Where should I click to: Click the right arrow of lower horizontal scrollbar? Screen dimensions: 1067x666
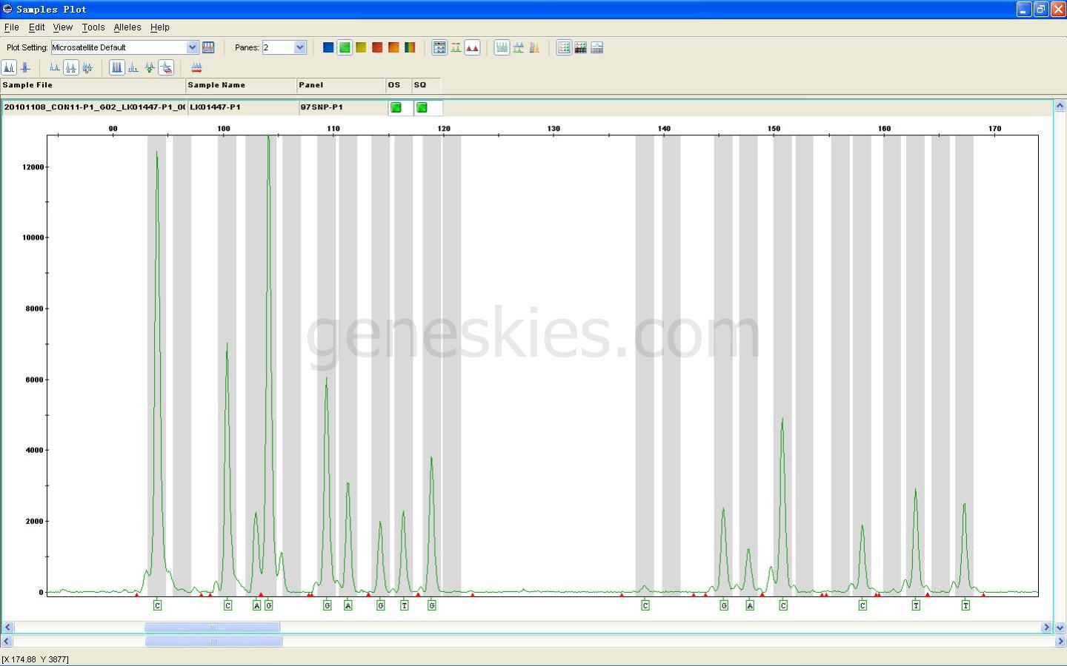[x=1060, y=641]
